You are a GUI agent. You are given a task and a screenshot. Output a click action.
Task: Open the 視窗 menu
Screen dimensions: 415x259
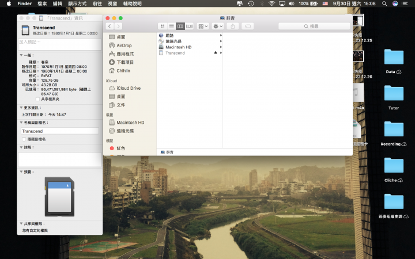click(x=113, y=3)
